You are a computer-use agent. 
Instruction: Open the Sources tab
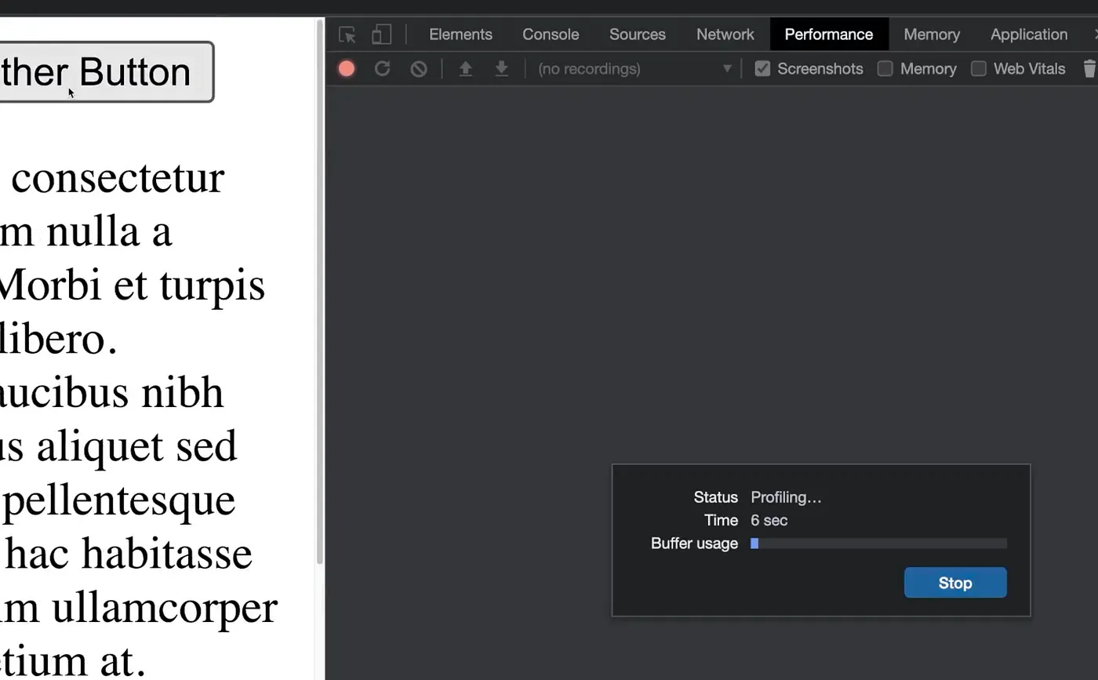point(637,35)
